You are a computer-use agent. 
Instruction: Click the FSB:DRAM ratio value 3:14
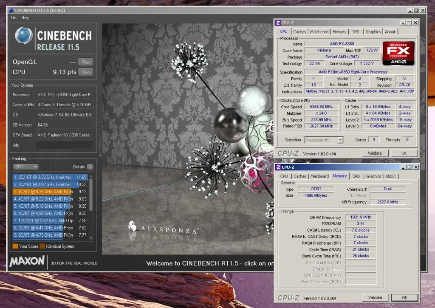point(360,223)
